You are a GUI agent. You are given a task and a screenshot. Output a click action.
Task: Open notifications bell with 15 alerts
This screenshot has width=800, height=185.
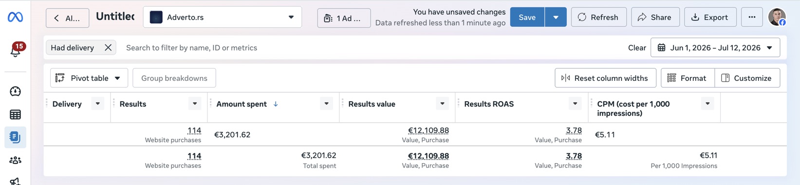15,50
